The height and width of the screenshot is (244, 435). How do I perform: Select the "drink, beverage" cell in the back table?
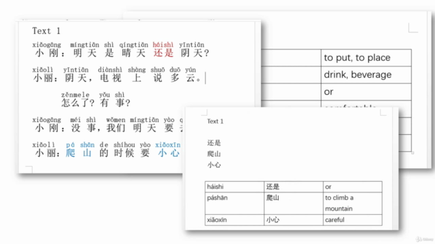pyautogui.click(x=366, y=75)
